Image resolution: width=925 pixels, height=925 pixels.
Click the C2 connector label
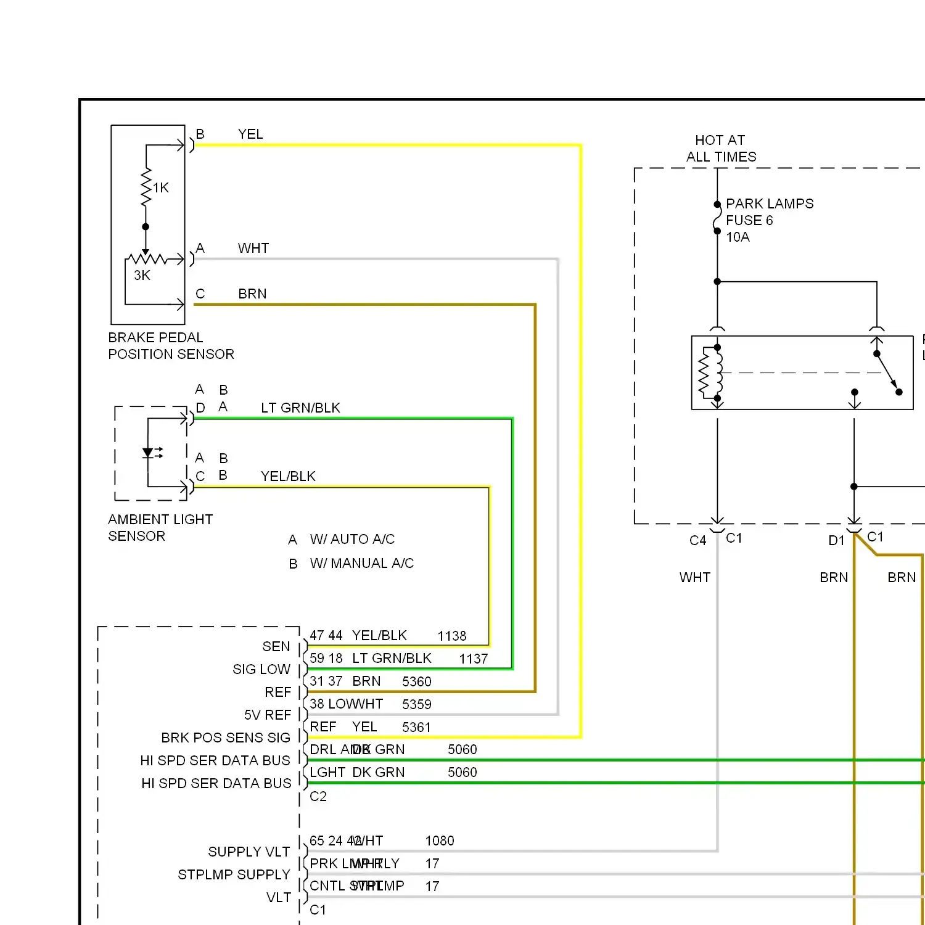[318, 796]
